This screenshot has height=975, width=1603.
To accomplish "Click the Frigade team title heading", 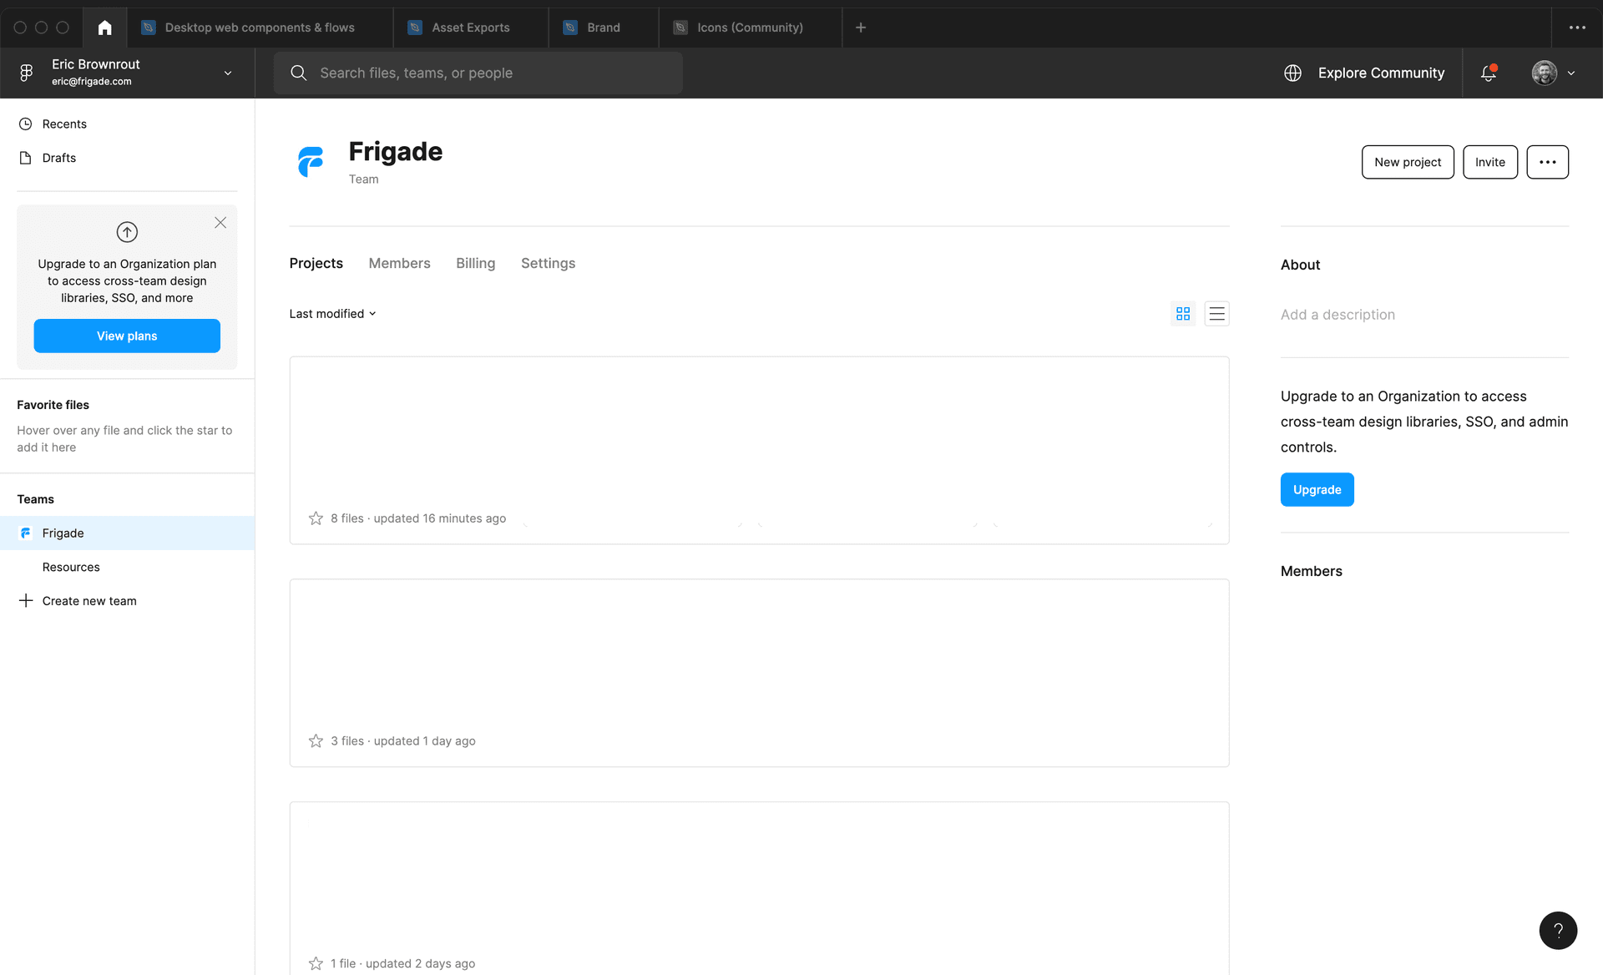I will 396,151.
